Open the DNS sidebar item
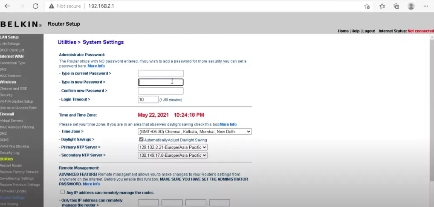The height and width of the screenshot is (207, 434). click(3, 69)
